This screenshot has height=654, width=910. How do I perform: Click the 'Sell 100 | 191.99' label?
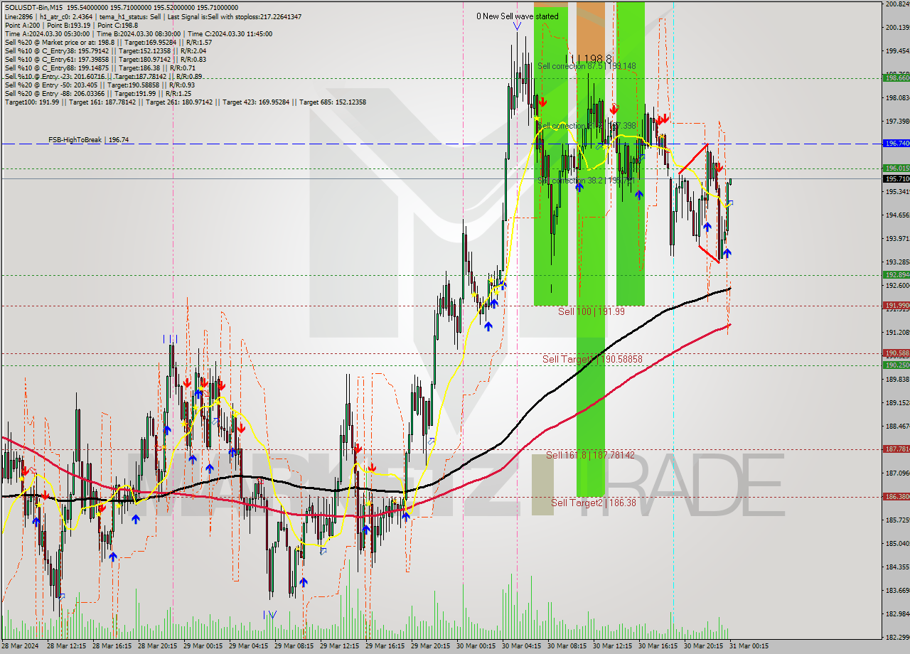tap(591, 311)
